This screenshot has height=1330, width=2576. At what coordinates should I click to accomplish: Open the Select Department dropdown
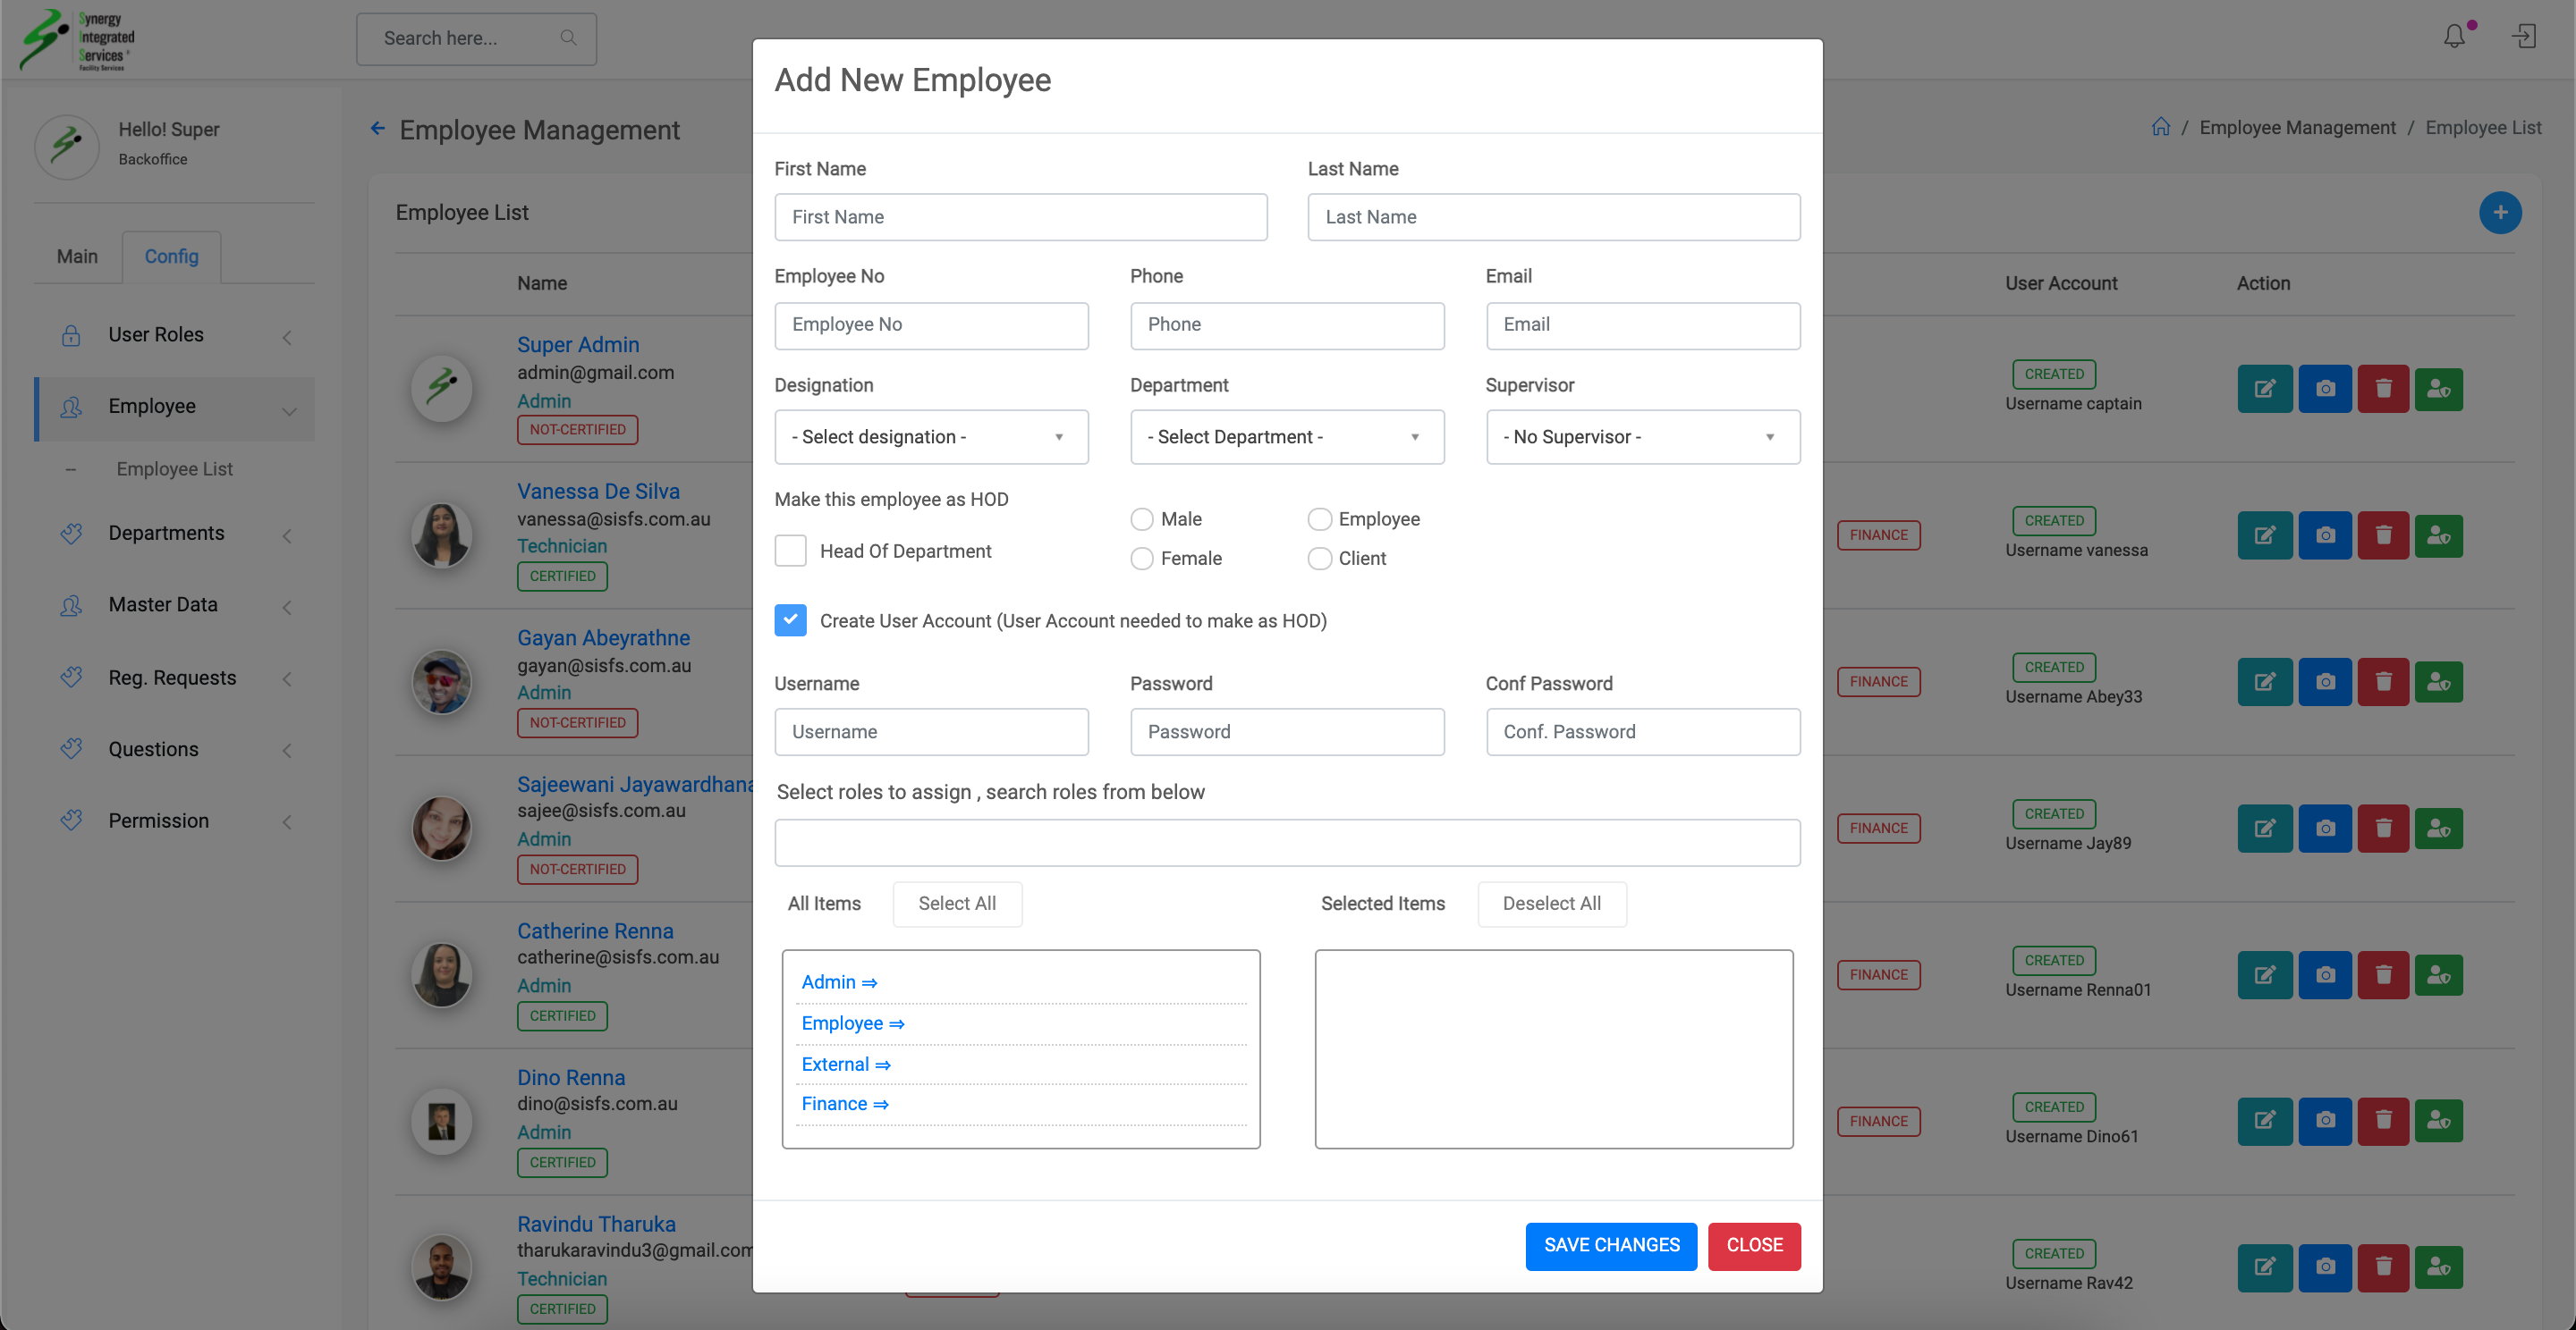[1286, 437]
